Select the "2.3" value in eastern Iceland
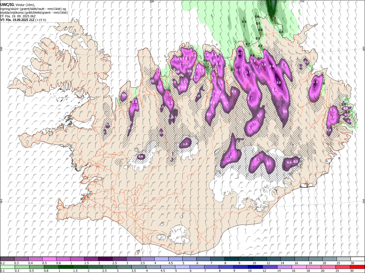 [x=315, y=82]
